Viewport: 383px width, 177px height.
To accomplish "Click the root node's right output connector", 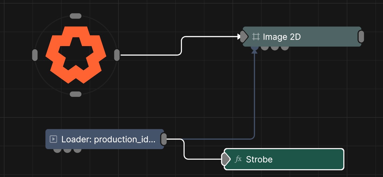I will [x=117, y=55].
